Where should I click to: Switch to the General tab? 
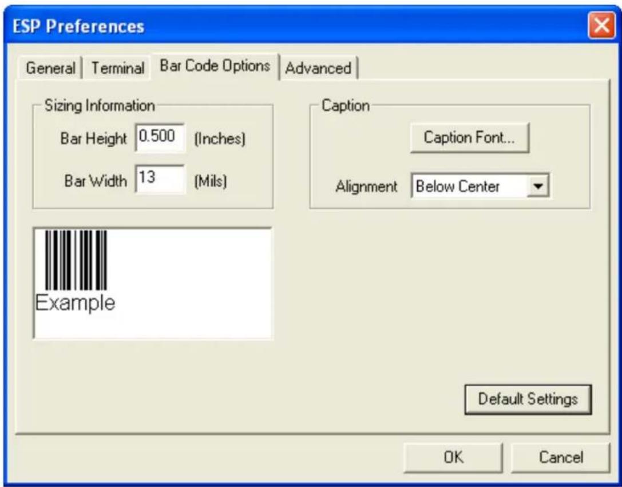click(50, 68)
